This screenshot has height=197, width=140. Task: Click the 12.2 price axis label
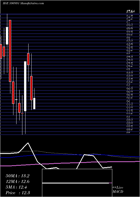pyautogui.click(x=129, y=97)
